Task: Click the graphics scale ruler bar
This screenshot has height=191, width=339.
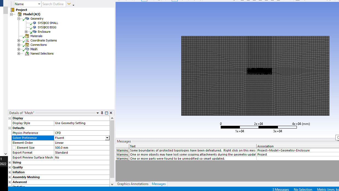Action: pyautogui.click(x=258, y=127)
